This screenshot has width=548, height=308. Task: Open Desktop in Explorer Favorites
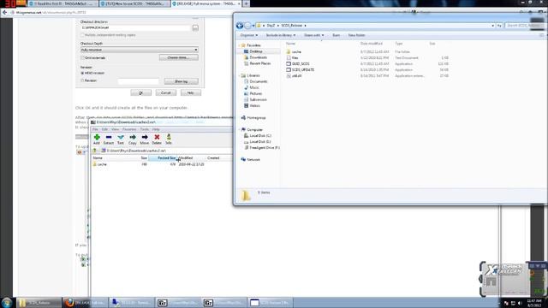253,51
